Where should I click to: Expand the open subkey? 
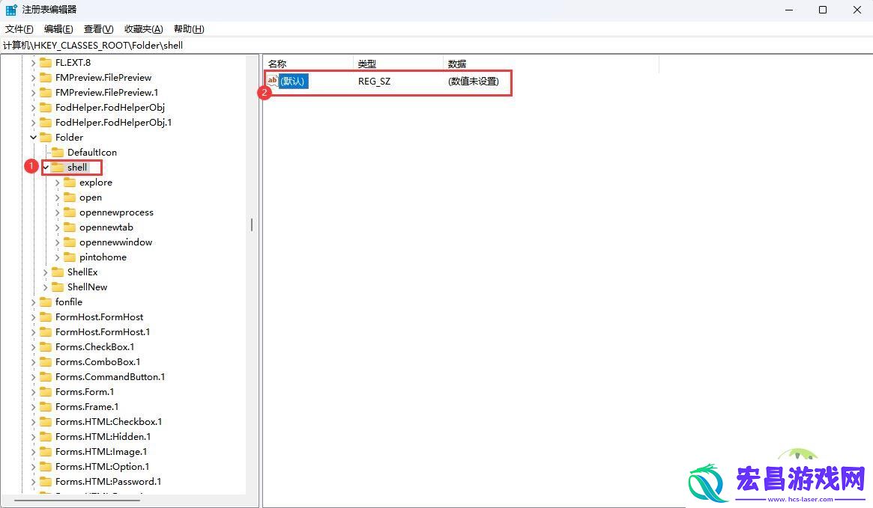point(58,198)
